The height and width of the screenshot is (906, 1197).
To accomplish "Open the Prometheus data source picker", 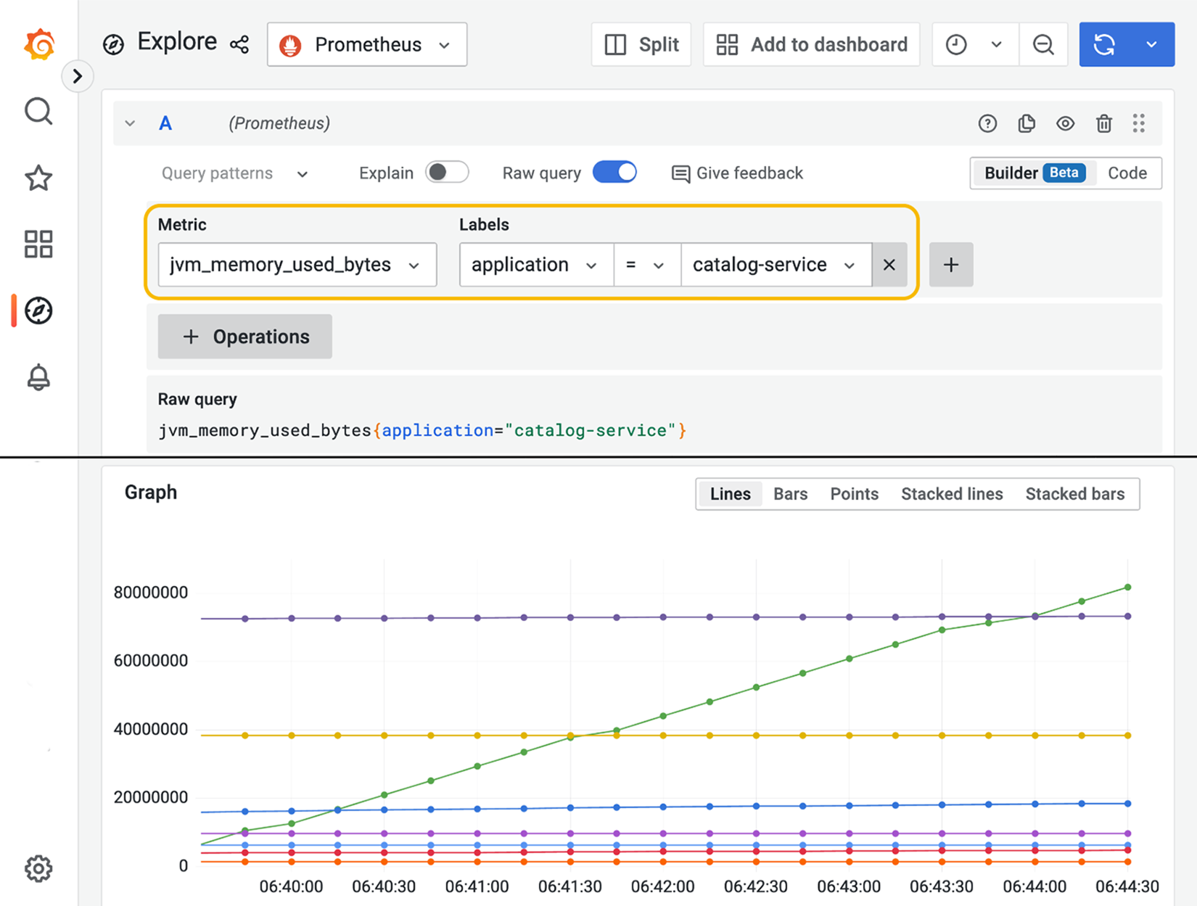I will pos(367,44).
